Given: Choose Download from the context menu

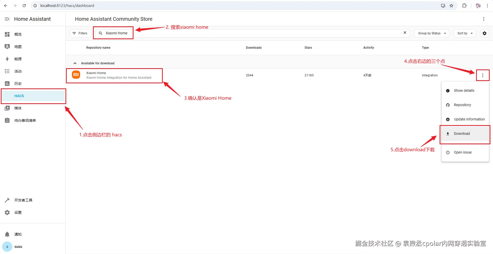Looking at the screenshot, I should coord(465,134).
